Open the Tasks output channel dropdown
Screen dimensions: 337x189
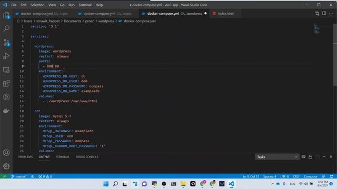277,157
